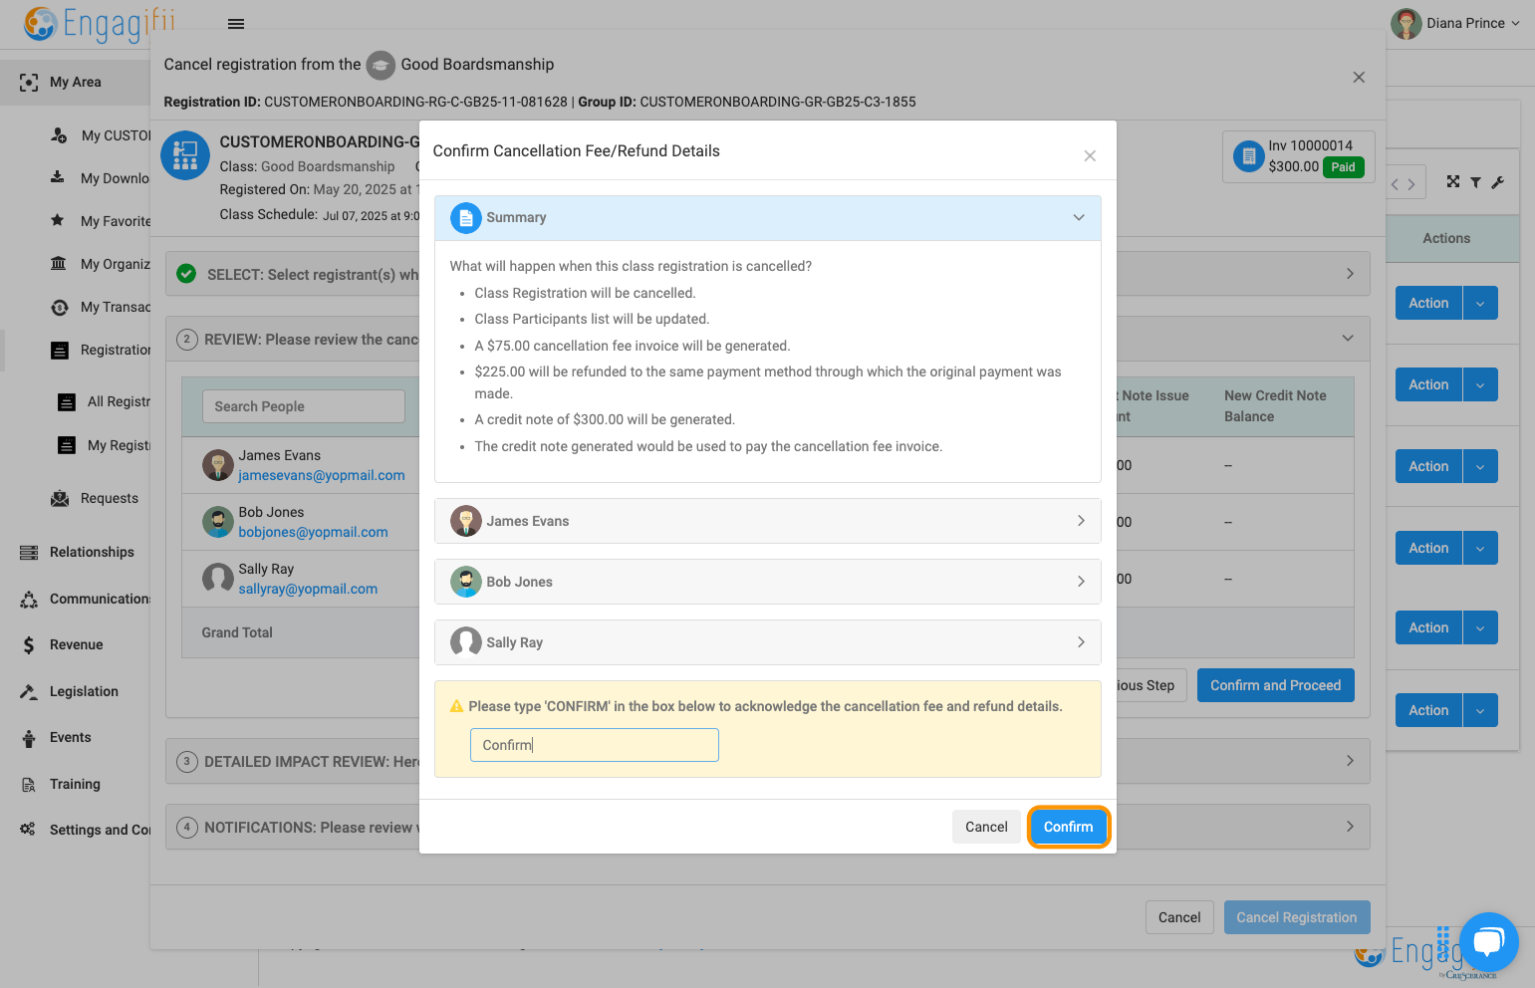
Task: Click the CONFIRM acknowledgement text box
Action: (x=595, y=745)
